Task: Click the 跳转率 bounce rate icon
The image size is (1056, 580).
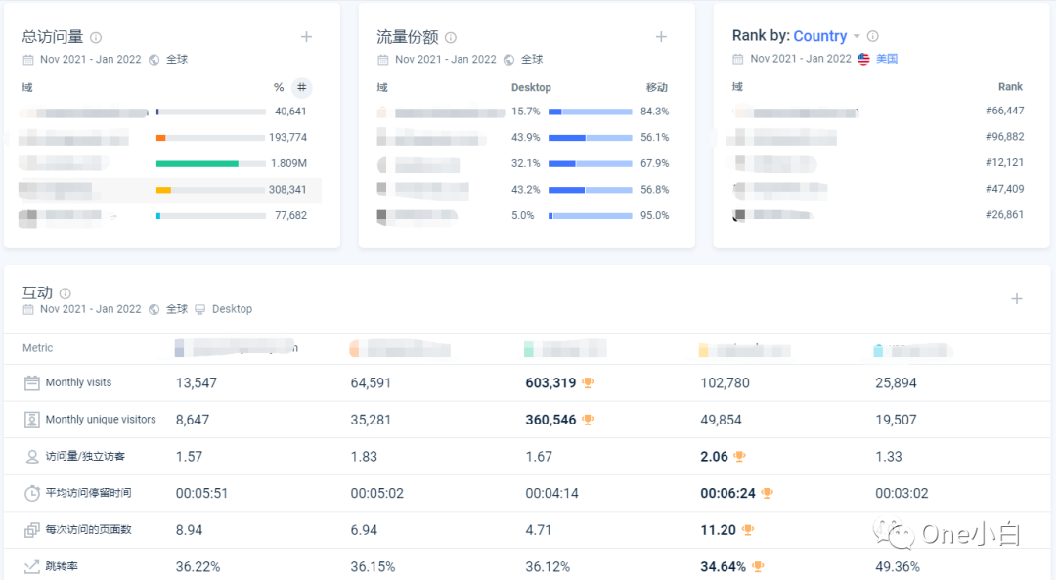Action: pyautogui.click(x=32, y=565)
